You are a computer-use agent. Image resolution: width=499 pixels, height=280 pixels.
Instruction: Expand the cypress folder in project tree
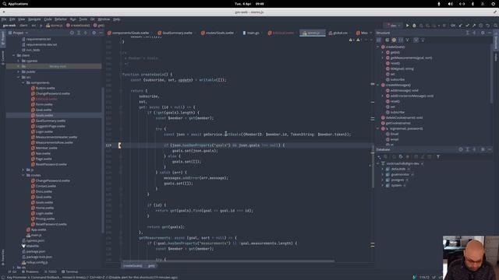pyautogui.click(x=18, y=61)
